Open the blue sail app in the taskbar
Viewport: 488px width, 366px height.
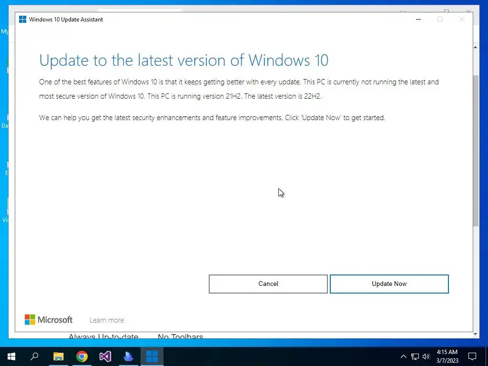pyautogui.click(x=129, y=356)
